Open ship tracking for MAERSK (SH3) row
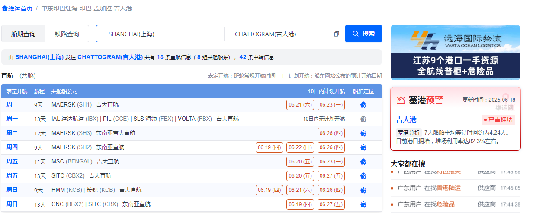The image size is (533, 213). pyautogui.click(x=363, y=133)
